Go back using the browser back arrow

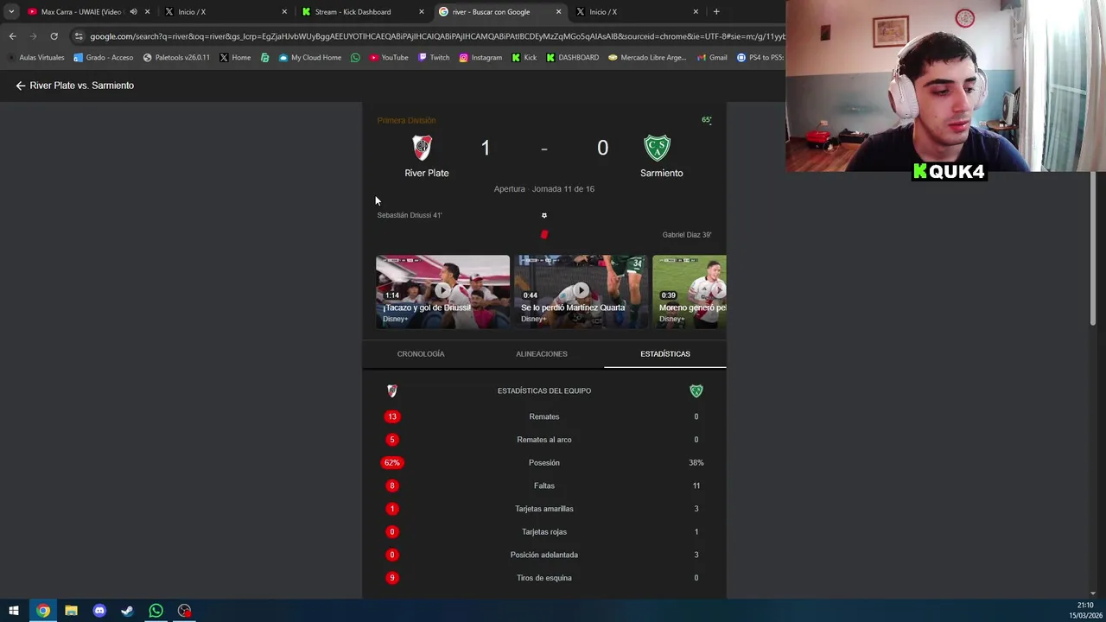12,36
